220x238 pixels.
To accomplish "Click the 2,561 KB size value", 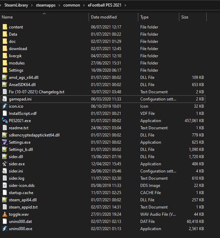I will [x=196, y=229].
